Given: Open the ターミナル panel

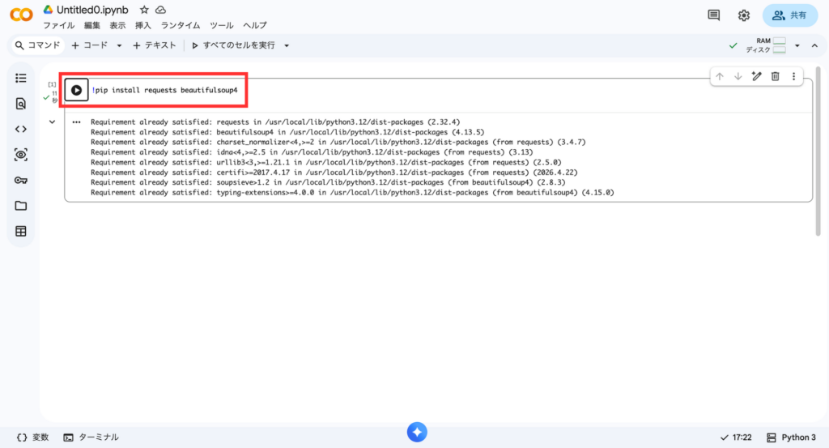Looking at the screenshot, I should pos(91,437).
